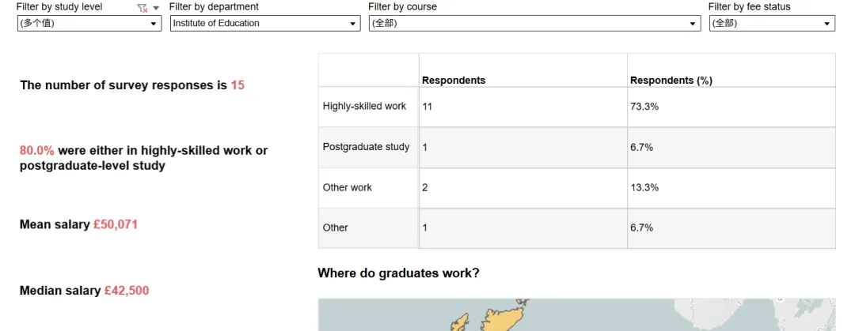The height and width of the screenshot is (331, 855).
Task: Select the Highly-skilled work row label
Action: coord(364,106)
